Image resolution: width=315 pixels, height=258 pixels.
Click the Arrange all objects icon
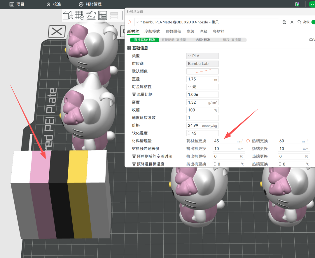[x=102, y=15]
